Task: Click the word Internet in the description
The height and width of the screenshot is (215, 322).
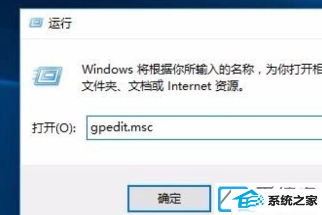Action: point(189,86)
